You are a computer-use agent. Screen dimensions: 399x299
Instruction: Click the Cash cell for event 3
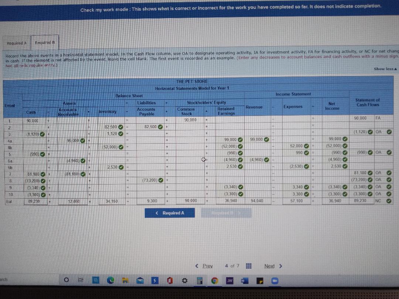pos(35,134)
